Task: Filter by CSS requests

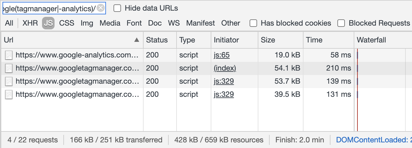Action: click(67, 23)
